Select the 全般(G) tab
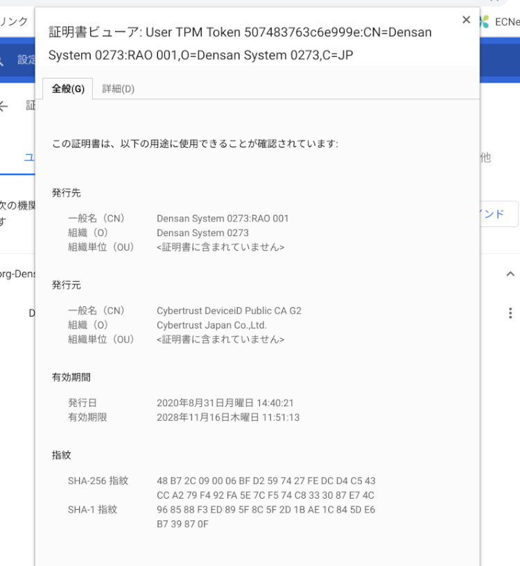The image size is (520, 566). click(x=68, y=89)
